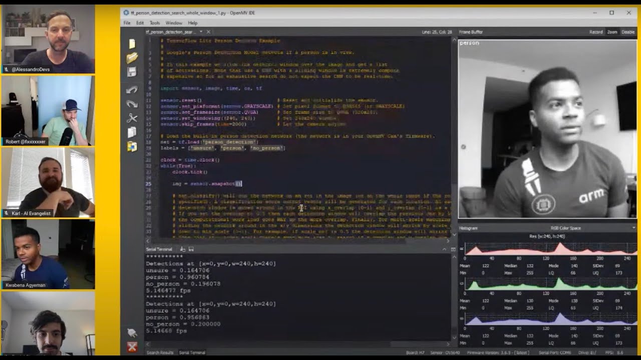Click the red channel histogram
Image resolution: width=641 pixels, height=360 pixels.
pos(550,248)
